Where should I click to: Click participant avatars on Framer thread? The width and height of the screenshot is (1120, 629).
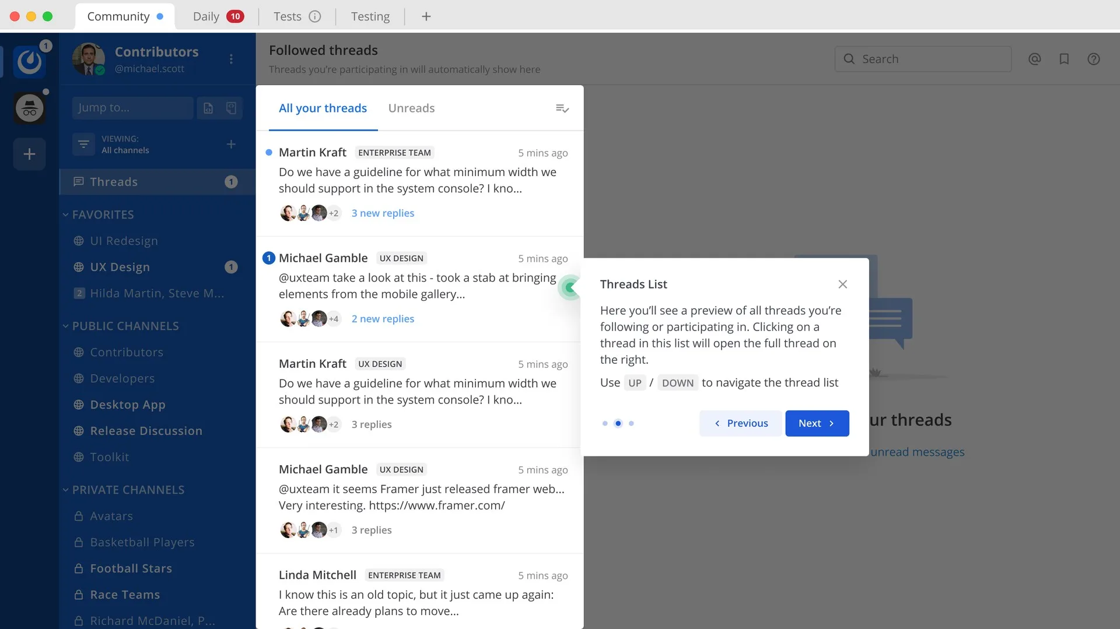point(310,530)
